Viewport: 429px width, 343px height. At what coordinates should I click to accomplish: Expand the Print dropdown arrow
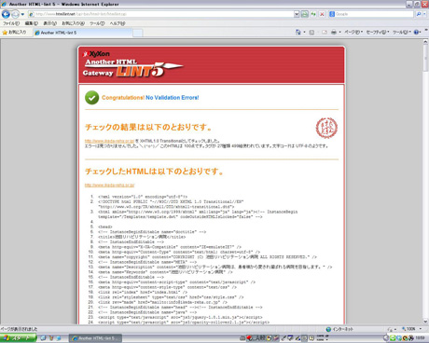click(339, 32)
